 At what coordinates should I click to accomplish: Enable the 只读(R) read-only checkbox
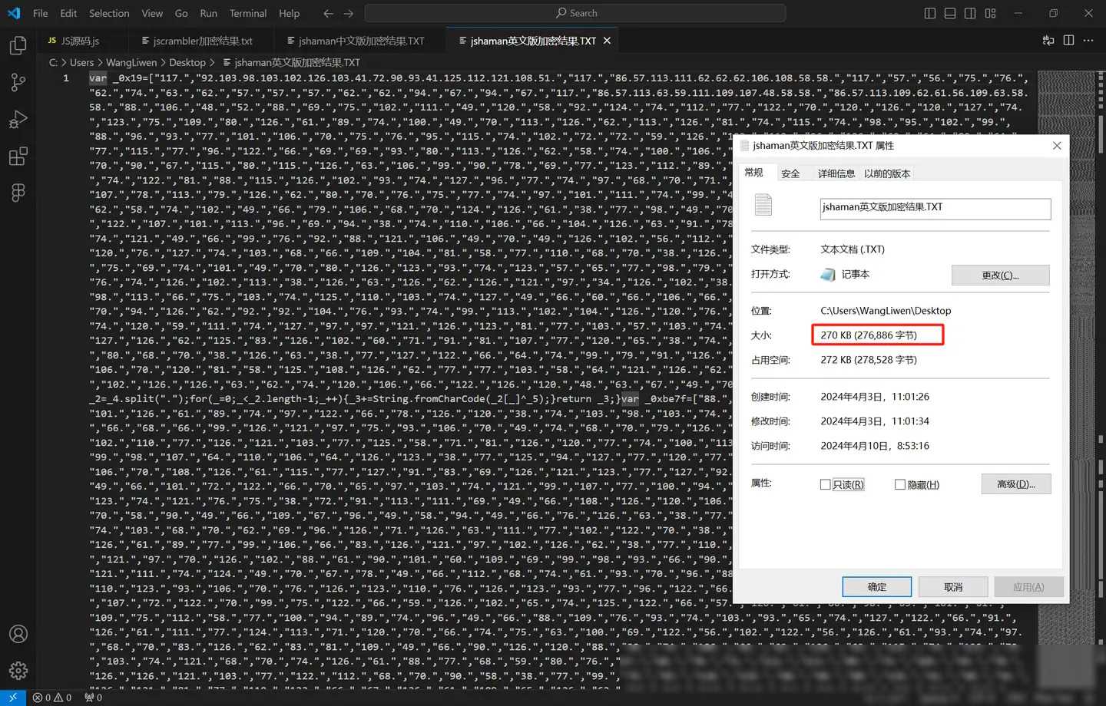click(x=826, y=484)
